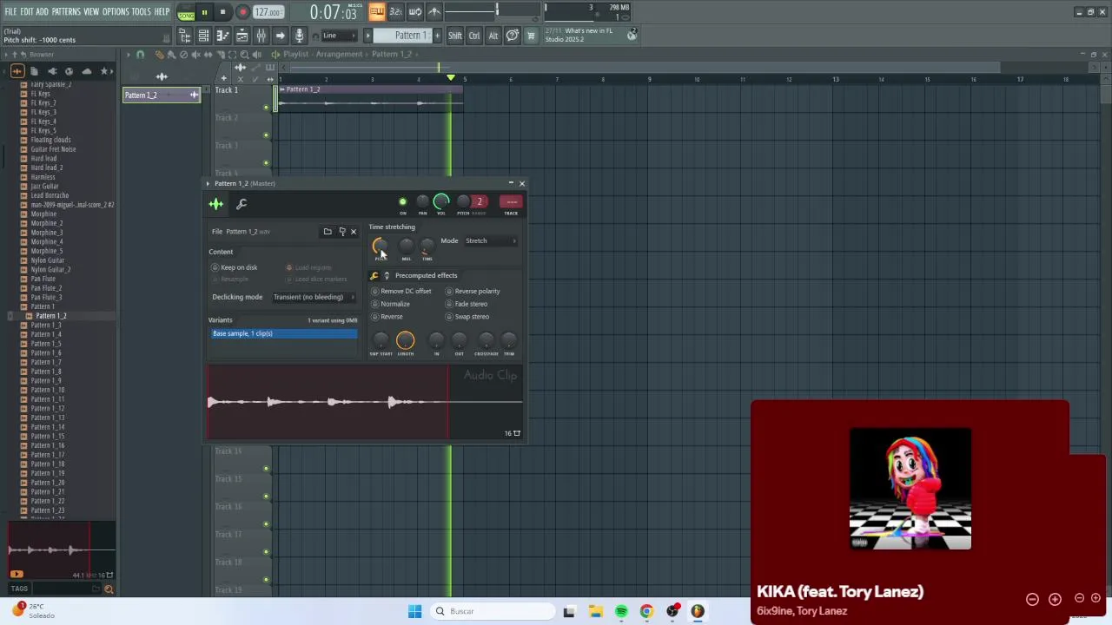Select Pattern 1_5 in the browser

pos(46,344)
